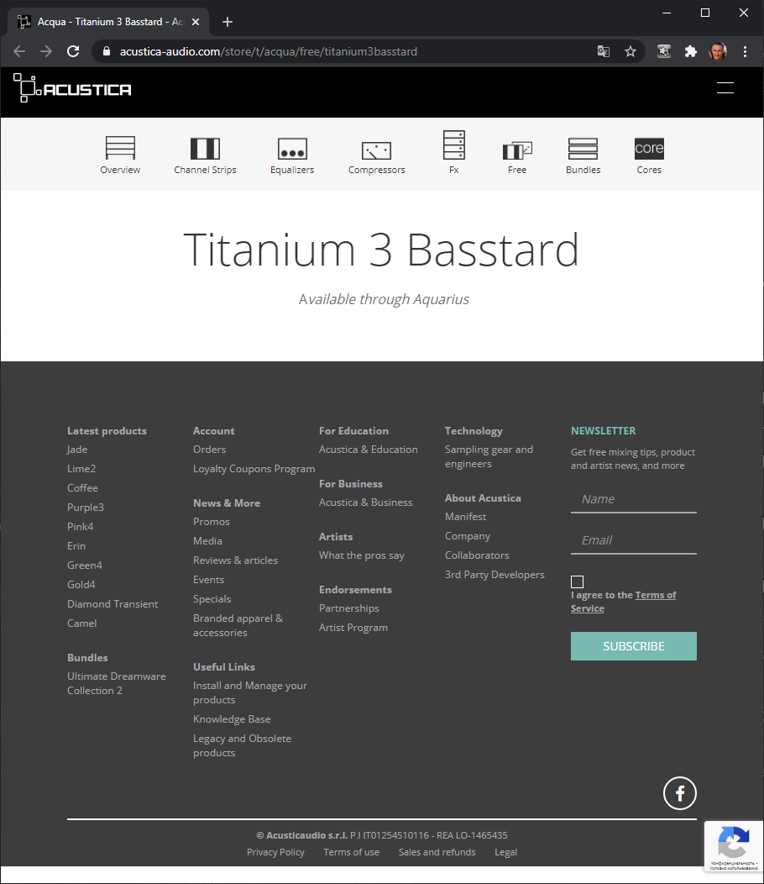Viewport: 764px width, 884px height.
Task: Open the Compressors category icon
Action: (x=376, y=150)
